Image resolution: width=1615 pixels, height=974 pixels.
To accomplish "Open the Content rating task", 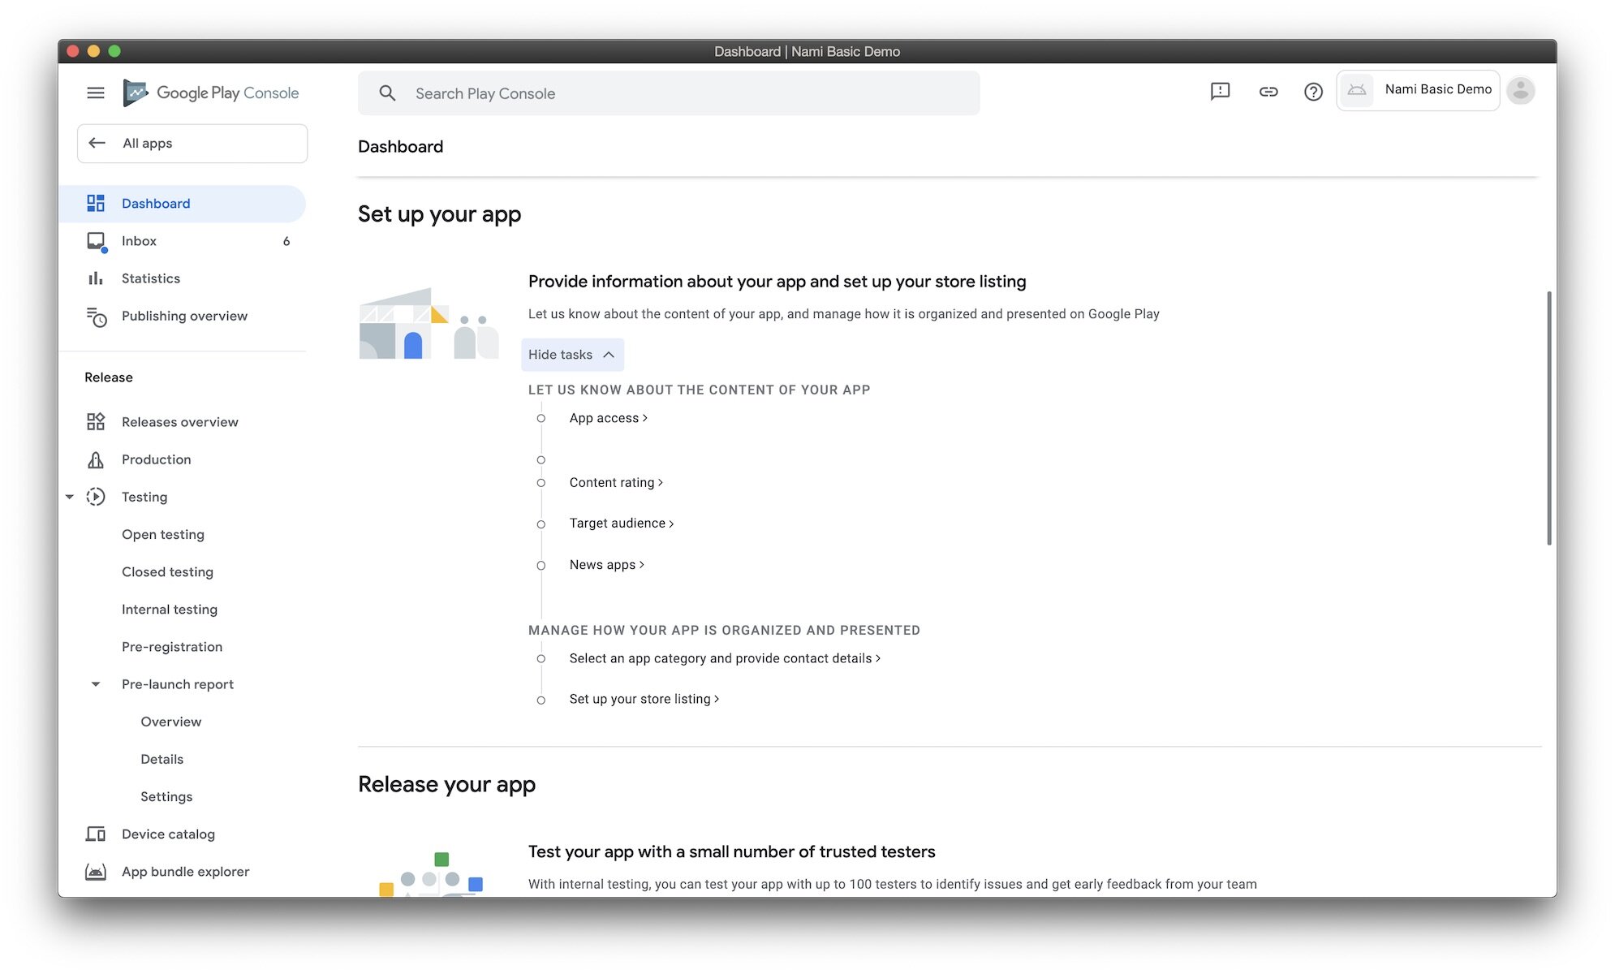I will pyautogui.click(x=616, y=482).
